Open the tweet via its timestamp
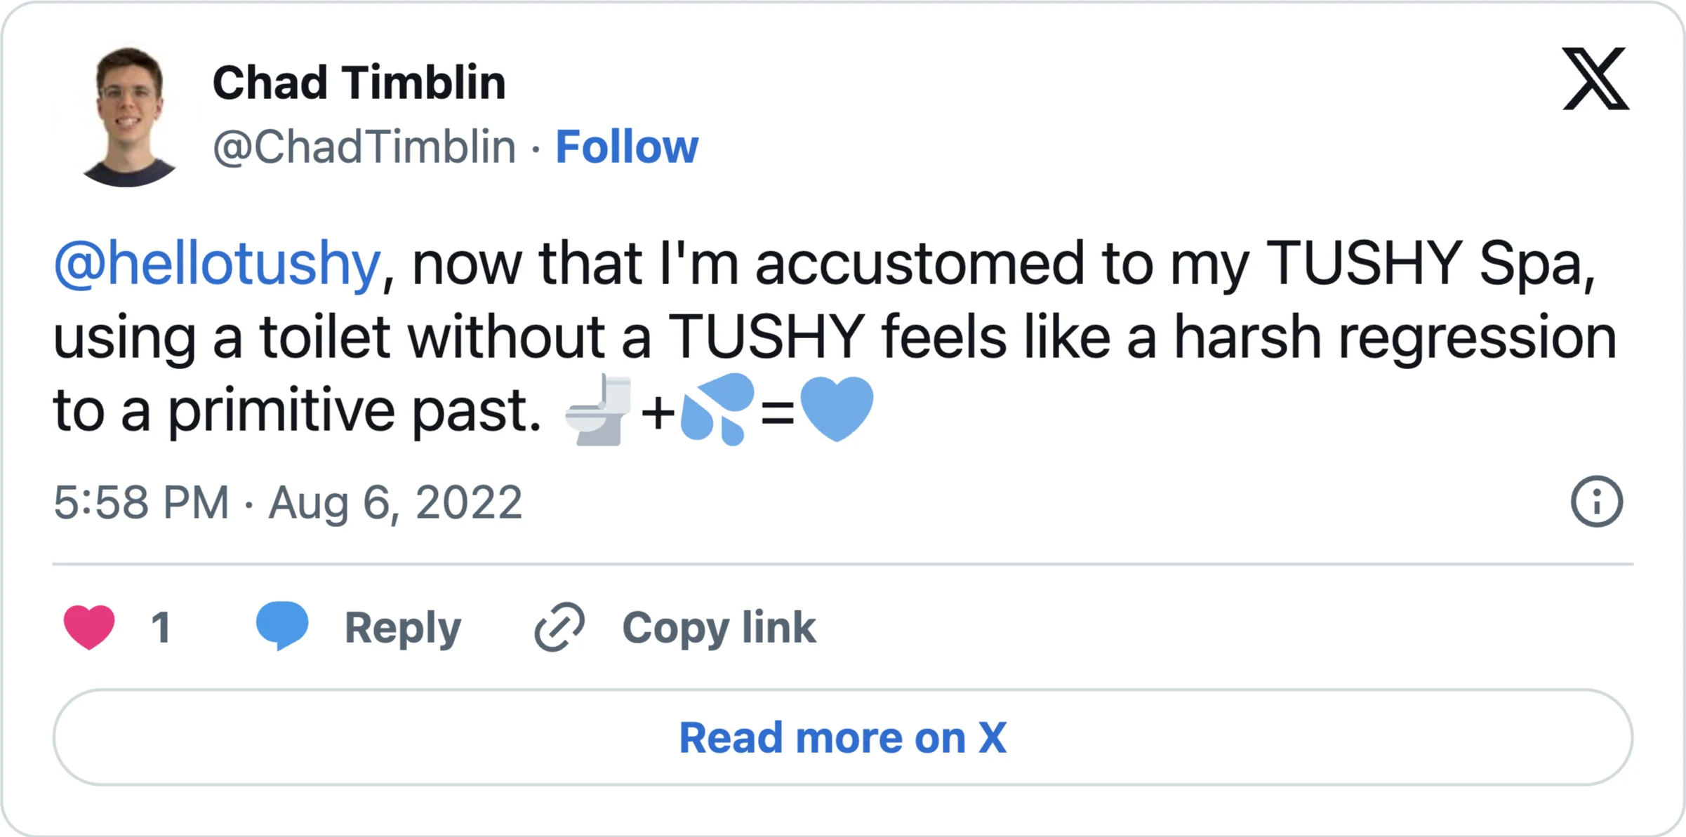Screen dimensions: 1686x837 pyautogui.click(x=288, y=501)
